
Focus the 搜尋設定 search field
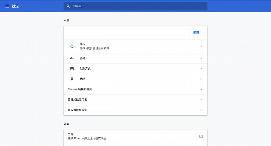coord(135,6)
